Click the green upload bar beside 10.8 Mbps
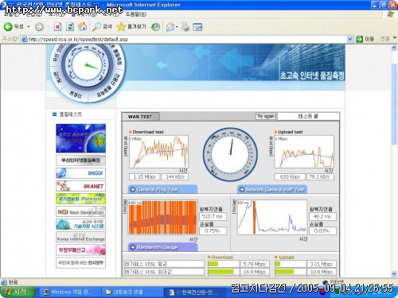 click(x=284, y=272)
